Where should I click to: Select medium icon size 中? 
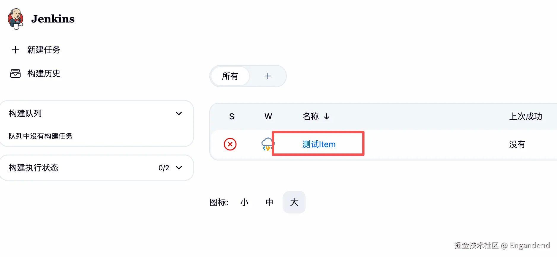(x=269, y=203)
